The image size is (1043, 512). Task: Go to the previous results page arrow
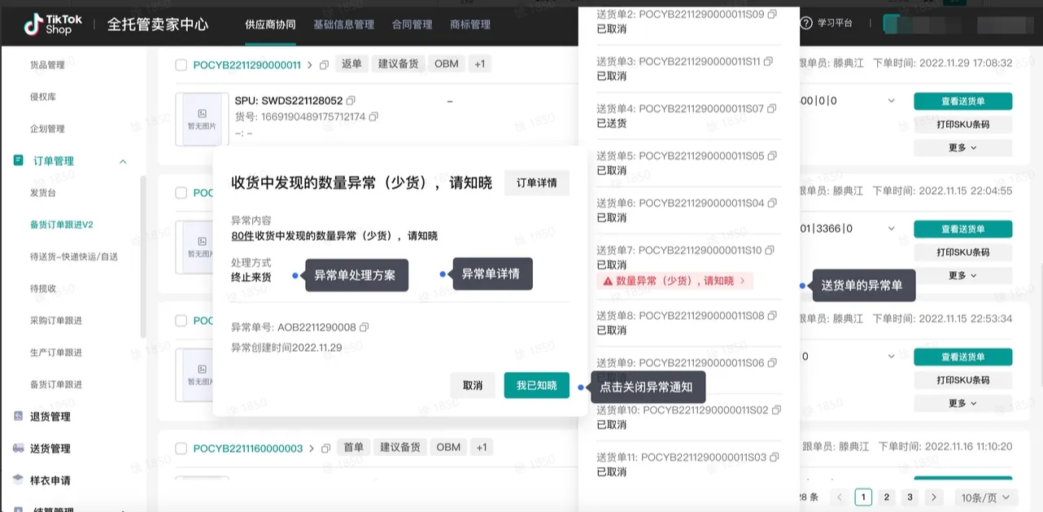pos(839,497)
